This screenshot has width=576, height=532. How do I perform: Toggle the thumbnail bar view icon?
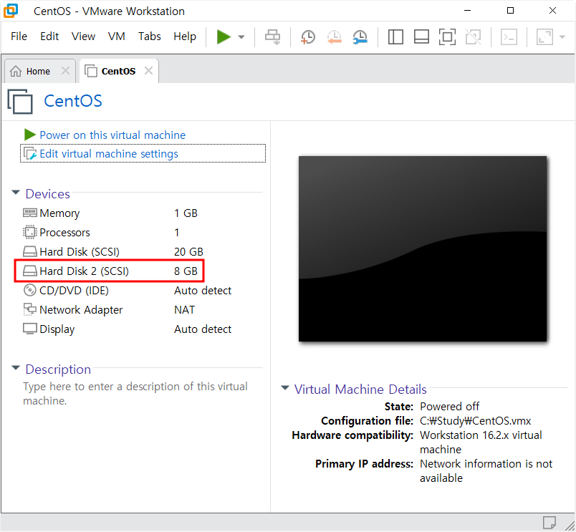click(421, 37)
